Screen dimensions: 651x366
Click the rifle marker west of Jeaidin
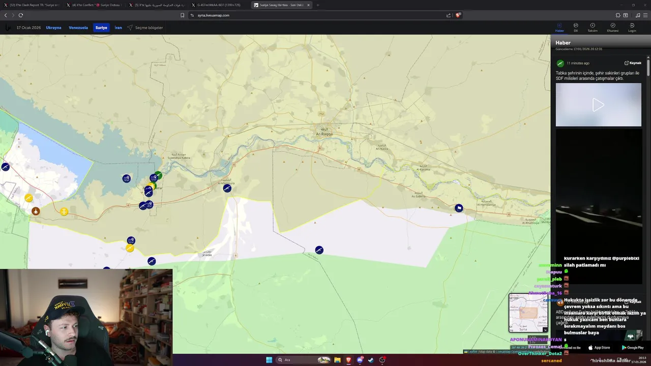[152, 261]
